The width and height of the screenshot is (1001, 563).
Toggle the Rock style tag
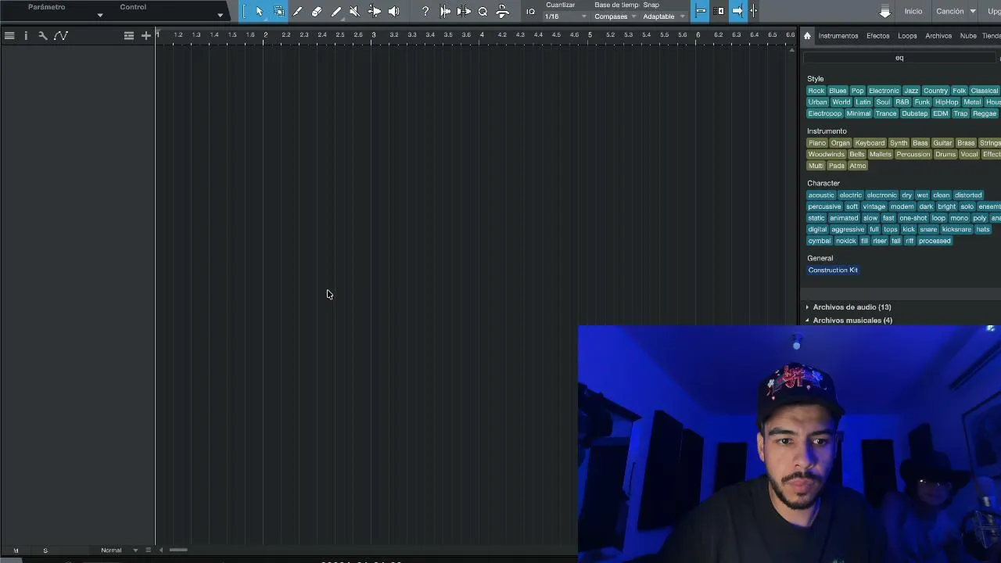[816, 91]
